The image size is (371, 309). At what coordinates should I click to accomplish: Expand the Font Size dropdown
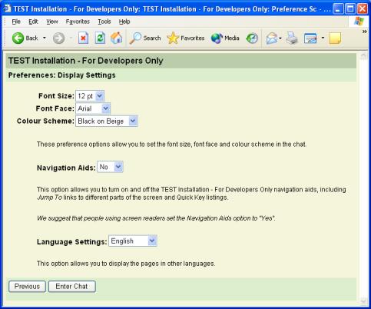(x=90, y=96)
